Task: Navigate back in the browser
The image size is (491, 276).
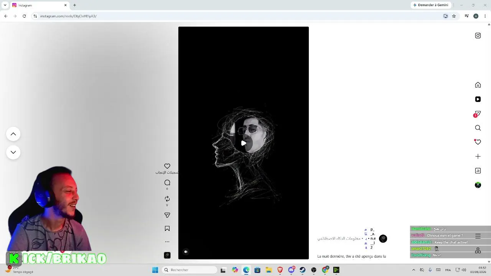Action: (6, 16)
